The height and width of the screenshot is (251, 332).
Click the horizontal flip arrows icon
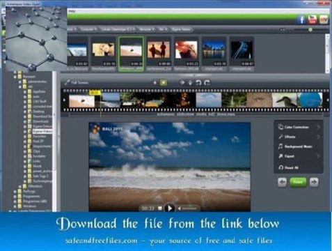coord(182,82)
